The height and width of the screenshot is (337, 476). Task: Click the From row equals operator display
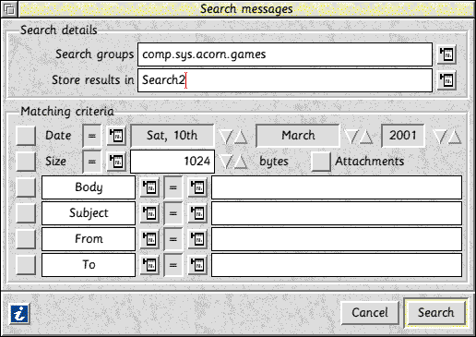click(173, 239)
